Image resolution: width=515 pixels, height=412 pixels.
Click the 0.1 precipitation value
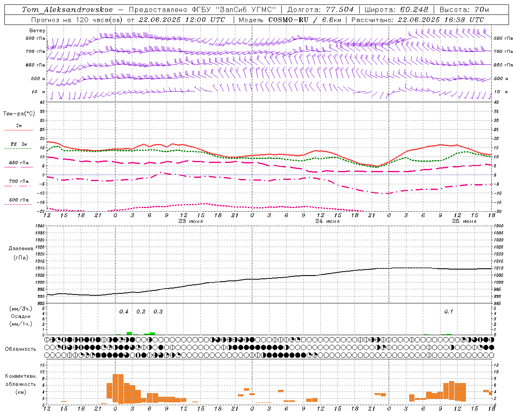[x=449, y=312]
